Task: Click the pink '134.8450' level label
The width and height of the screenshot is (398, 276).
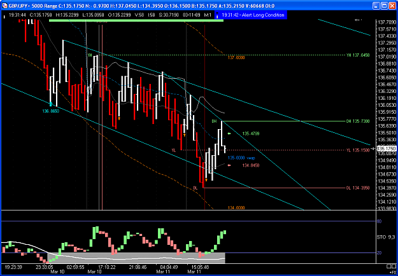Action: [x=251, y=165]
